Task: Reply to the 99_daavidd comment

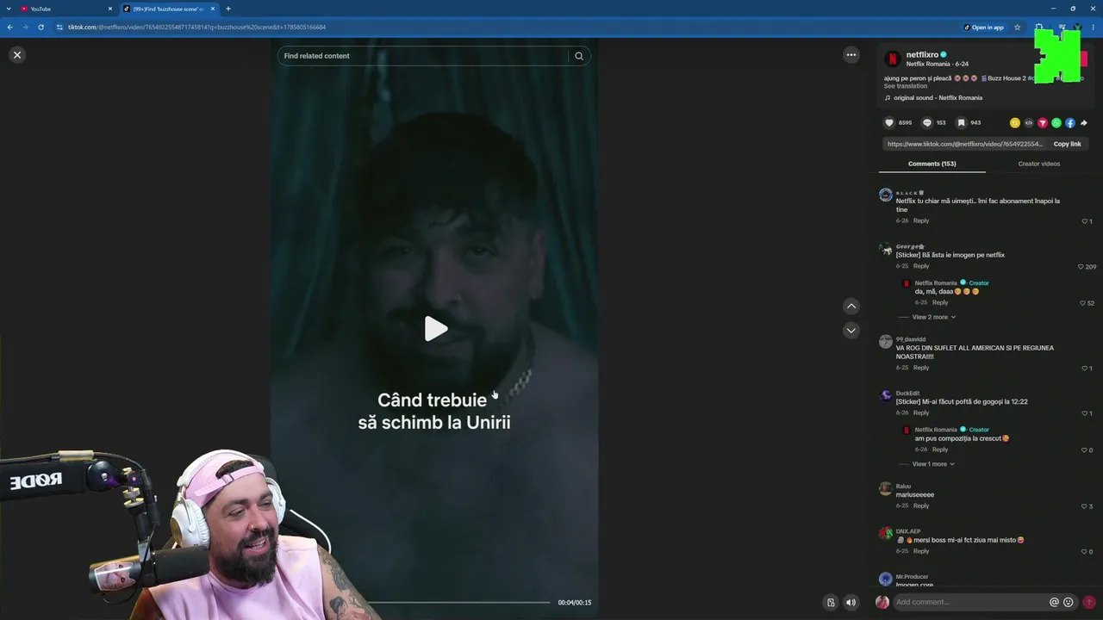Action: click(x=921, y=368)
